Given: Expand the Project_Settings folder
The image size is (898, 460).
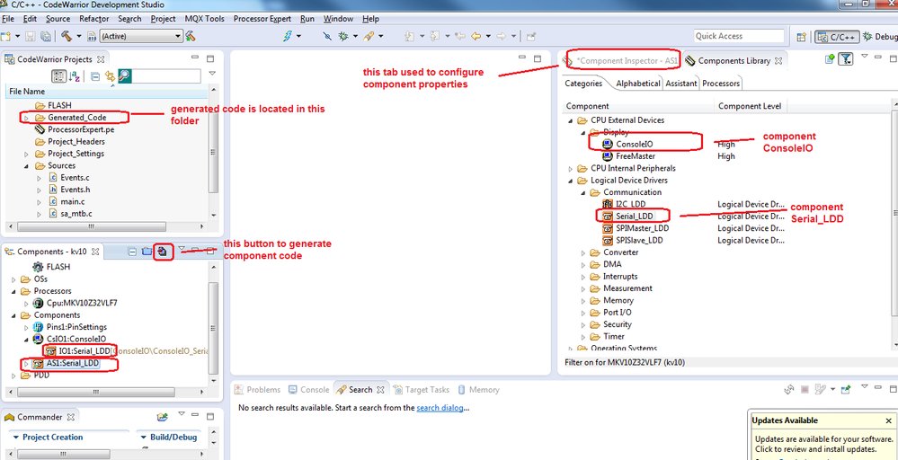Looking at the screenshot, I should click(26, 154).
